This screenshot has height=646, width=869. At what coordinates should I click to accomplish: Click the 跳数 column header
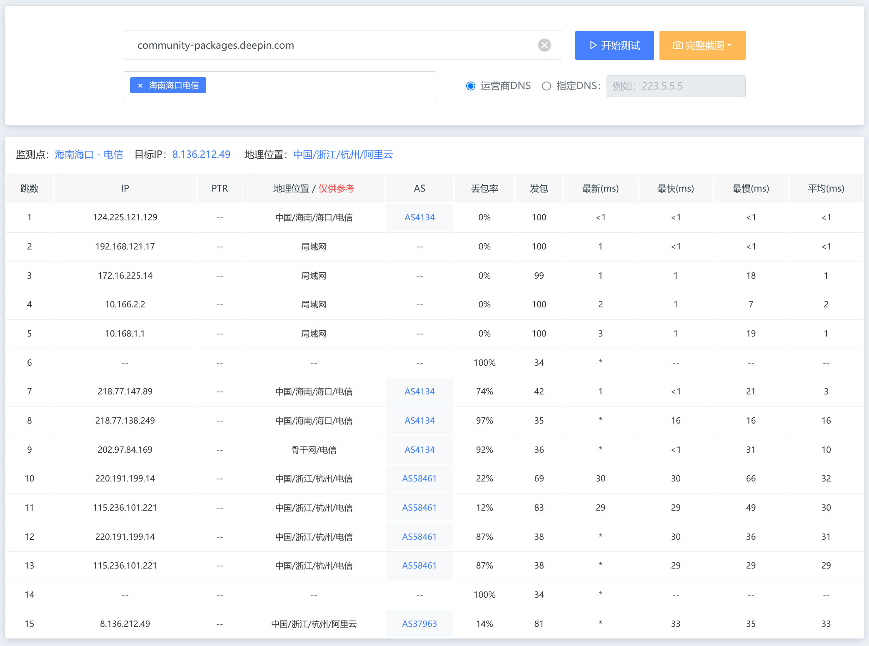(x=30, y=189)
